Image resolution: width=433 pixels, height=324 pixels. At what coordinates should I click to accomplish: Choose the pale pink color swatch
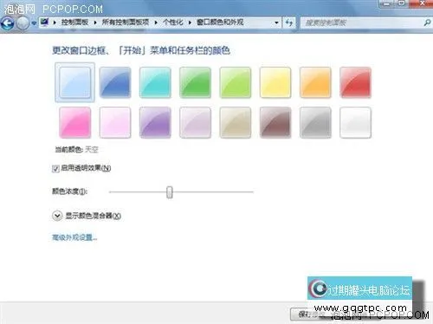pos(115,122)
